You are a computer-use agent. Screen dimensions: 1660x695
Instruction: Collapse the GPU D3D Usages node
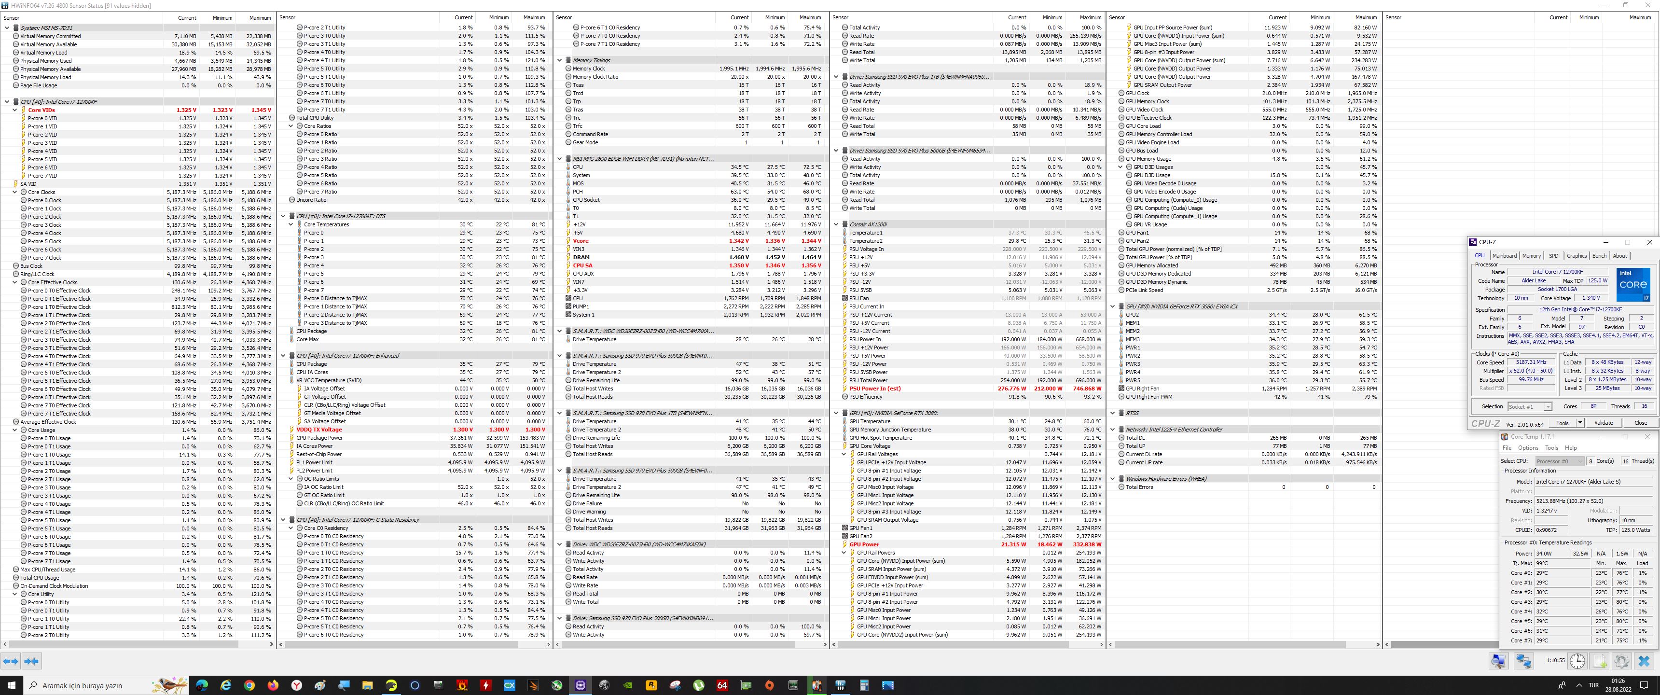(x=1120, y=167)
